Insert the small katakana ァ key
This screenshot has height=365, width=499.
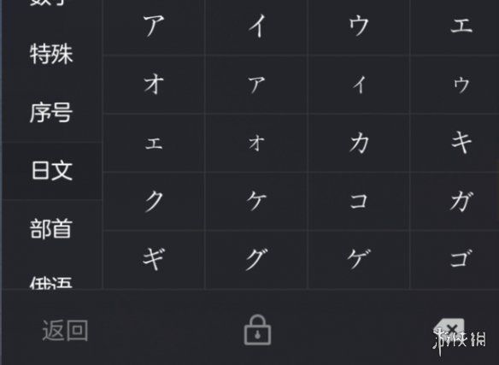[256, 84]
